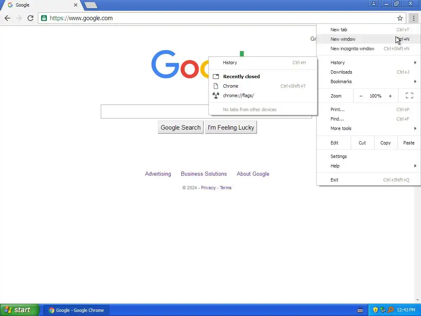421x316 pixels.
Task: Expand the Bookmarks submenu arrow
Action: pos(415,81)
